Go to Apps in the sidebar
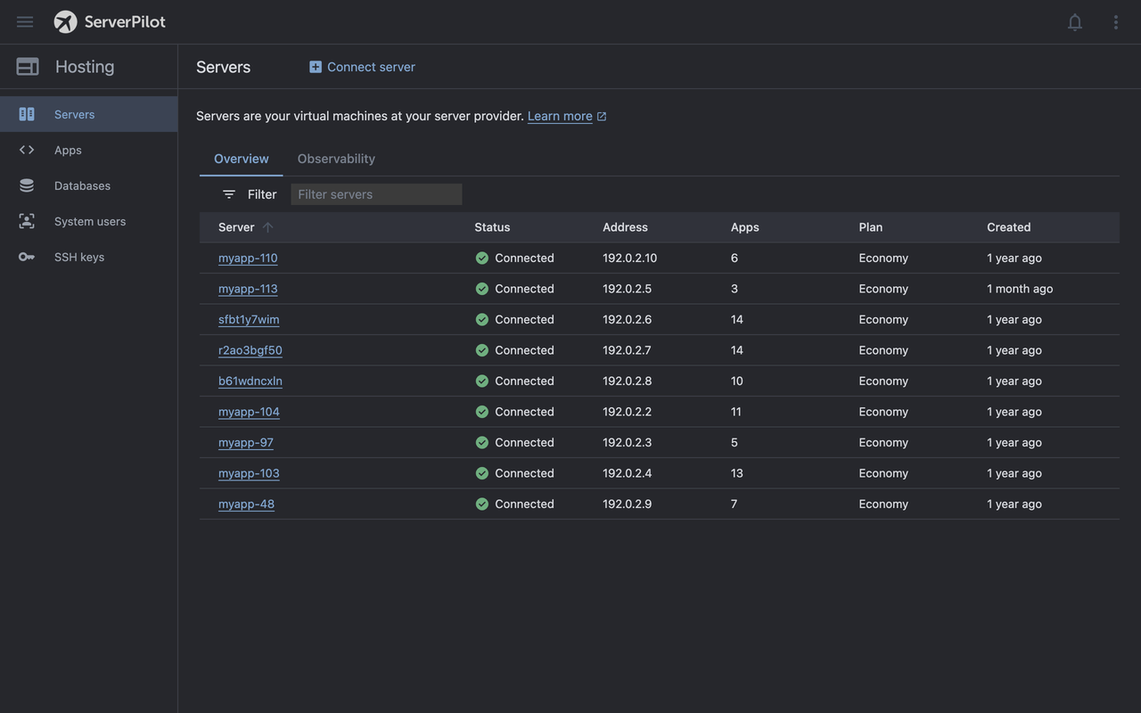Image resolution: width=1141 pixels, height=713 pixels. (88, 150)
